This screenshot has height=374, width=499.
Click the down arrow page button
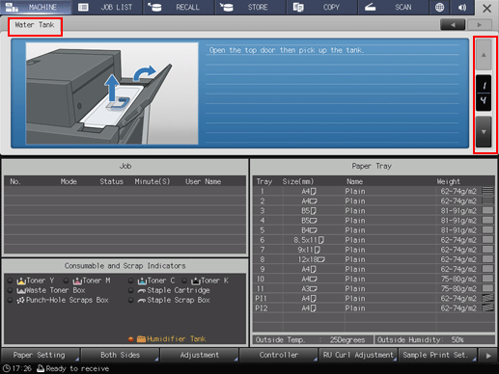(484, 132)
